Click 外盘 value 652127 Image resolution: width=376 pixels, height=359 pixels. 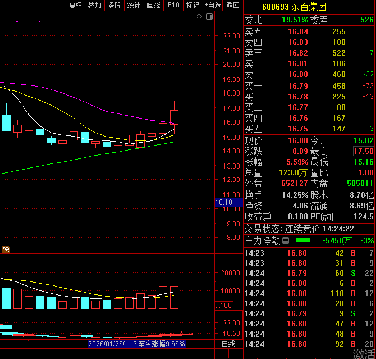[x=295, y=184]
